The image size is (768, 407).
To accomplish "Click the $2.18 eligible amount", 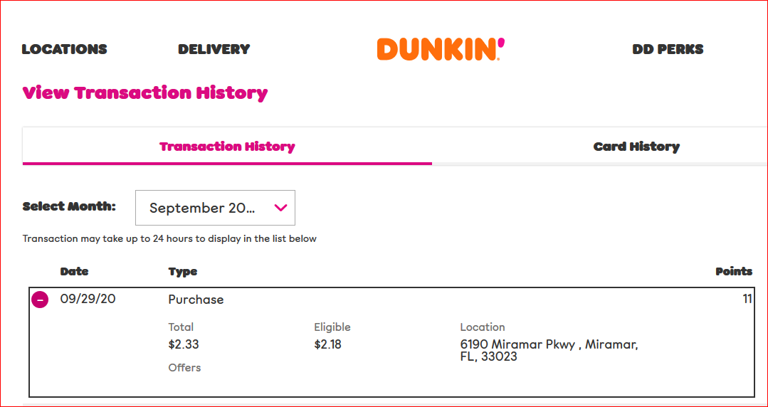I will 327,344.
